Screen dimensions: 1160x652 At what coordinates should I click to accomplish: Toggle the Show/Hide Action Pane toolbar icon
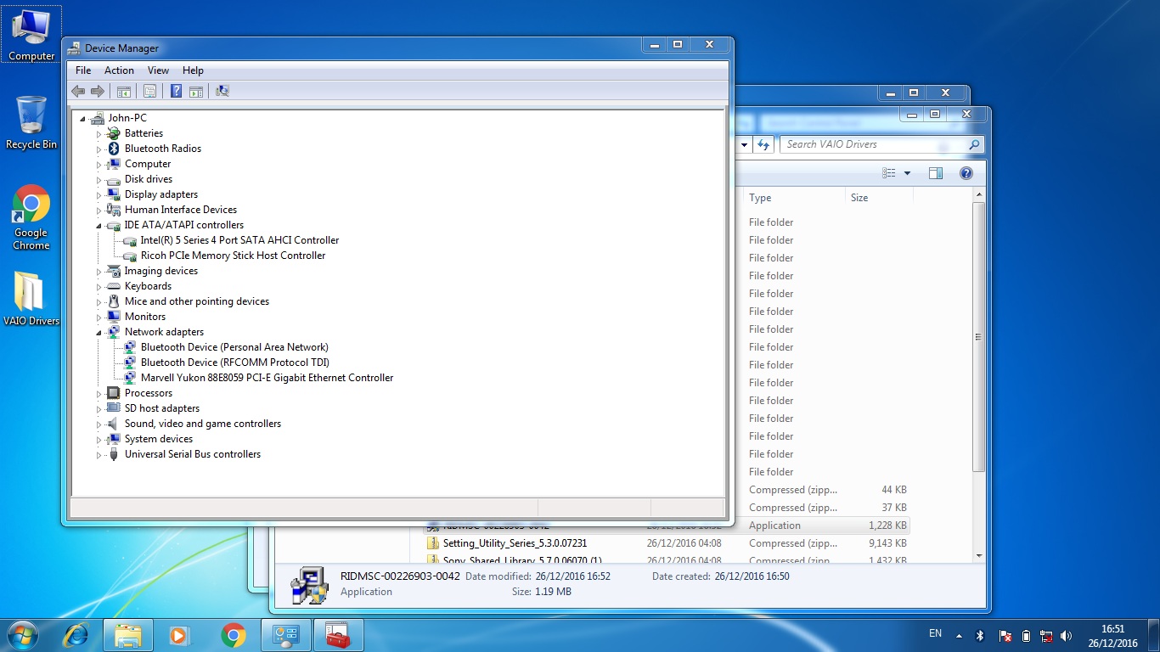(x=195, y=91)
